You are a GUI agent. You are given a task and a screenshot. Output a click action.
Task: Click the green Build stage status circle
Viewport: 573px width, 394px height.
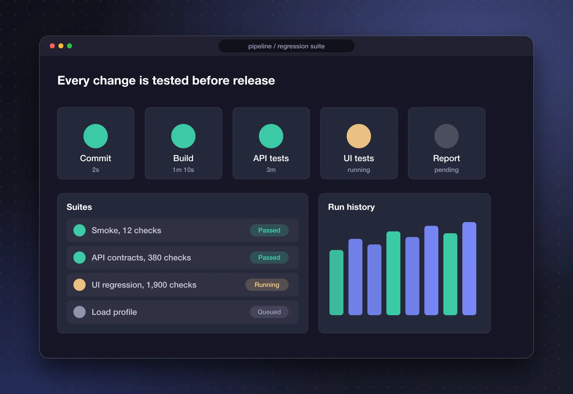coord(183,136)
